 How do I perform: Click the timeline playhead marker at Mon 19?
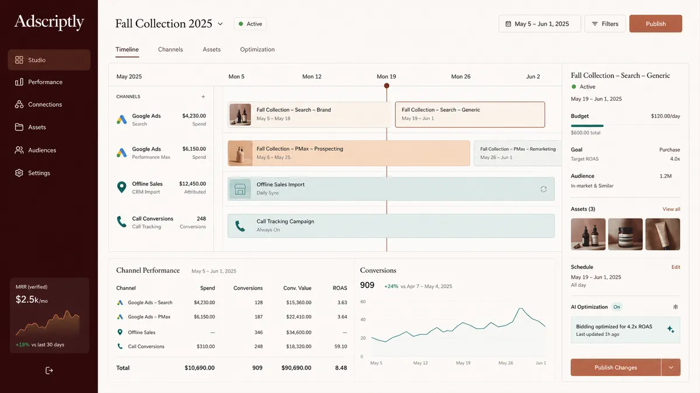(x=386, y=86)
